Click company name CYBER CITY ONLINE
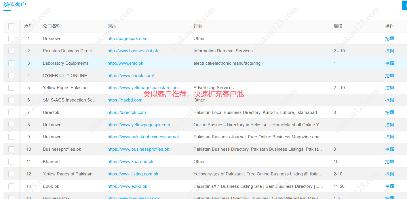 (x=65, y=76)
